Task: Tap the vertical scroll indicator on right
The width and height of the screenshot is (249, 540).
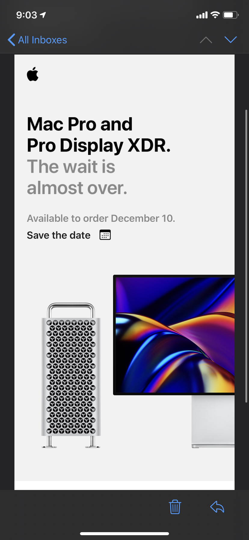Action: click(246, 256)
